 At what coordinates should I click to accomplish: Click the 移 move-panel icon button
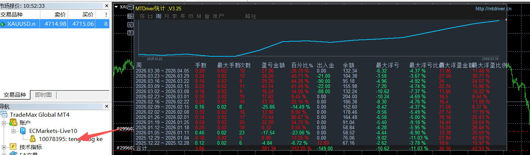130,16
